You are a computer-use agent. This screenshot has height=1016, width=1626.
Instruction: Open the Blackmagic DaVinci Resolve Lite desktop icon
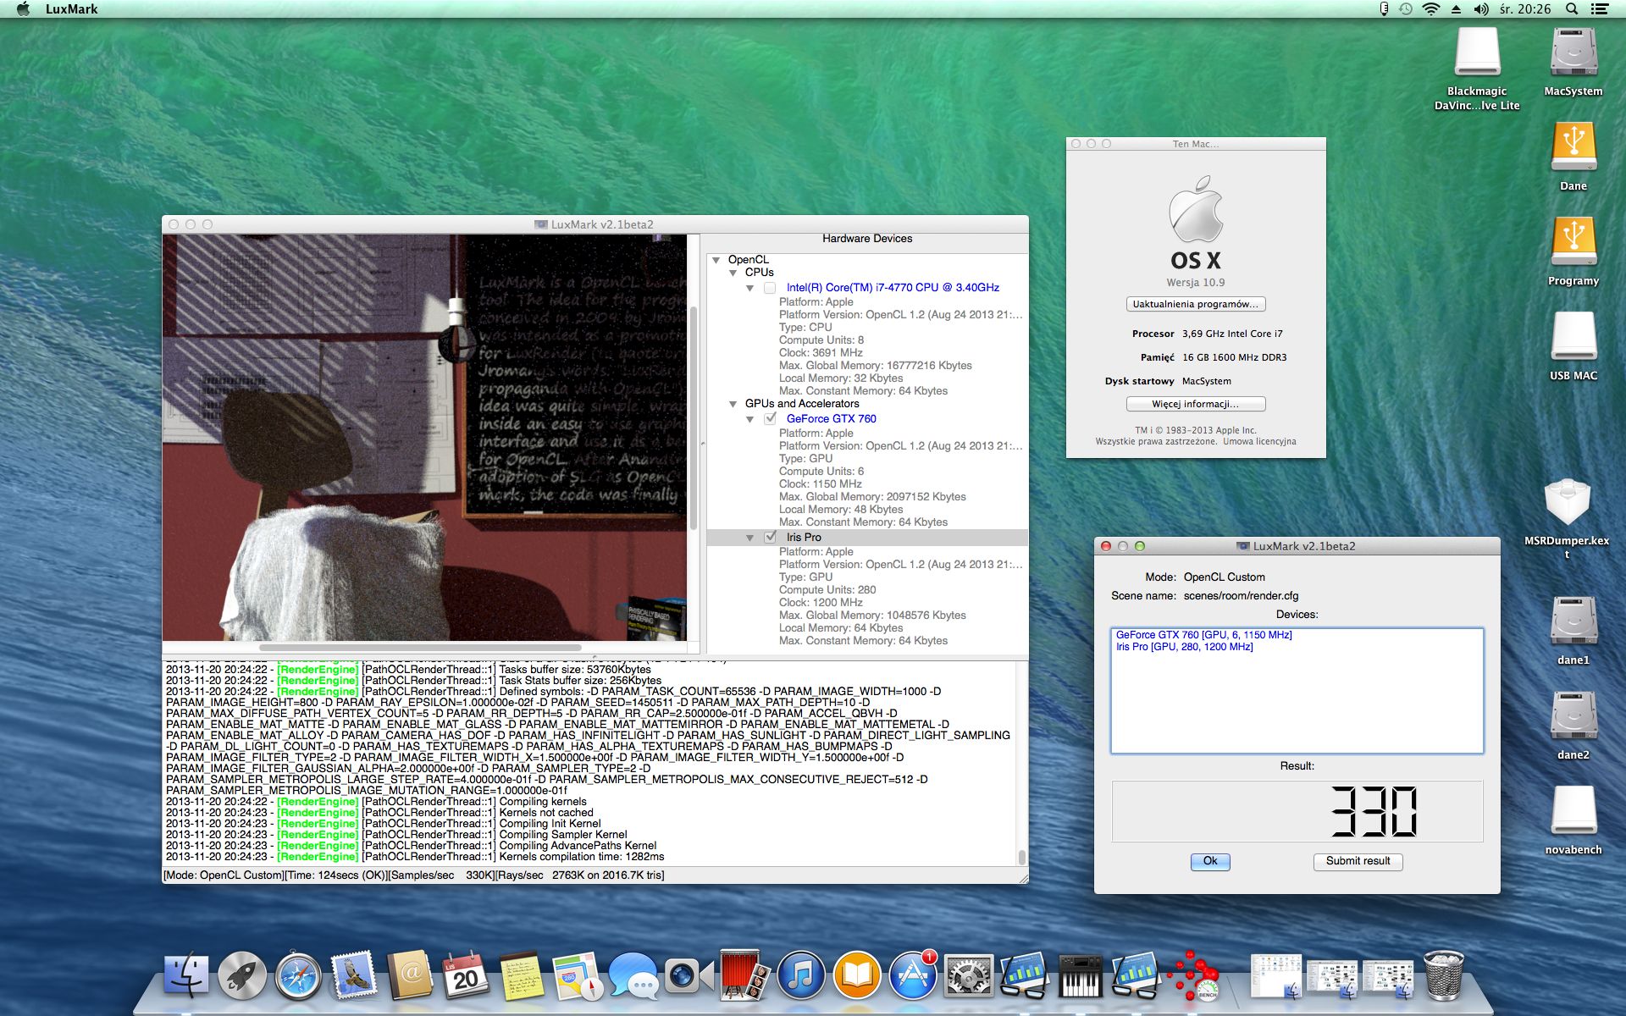pos(1477,68)
